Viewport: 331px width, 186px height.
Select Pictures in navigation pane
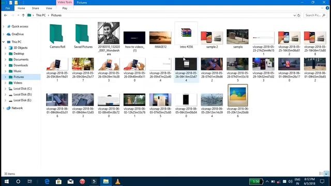[x=19, y=77]
